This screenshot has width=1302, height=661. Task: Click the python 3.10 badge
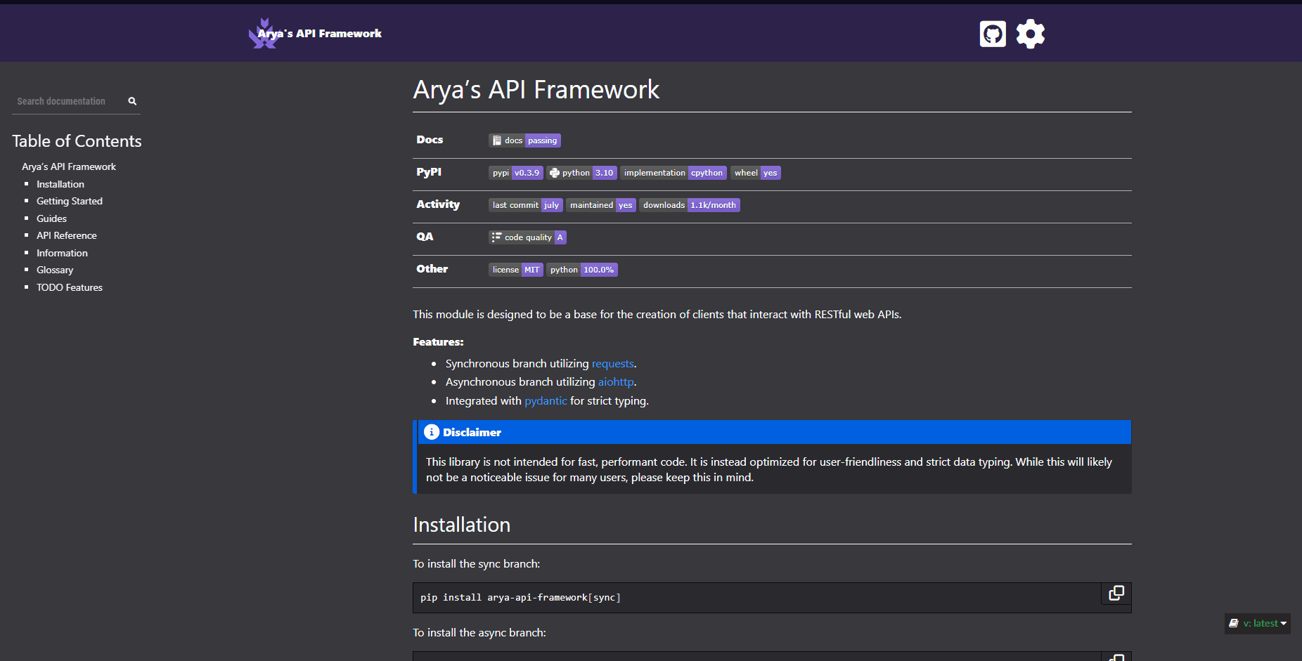[582, 173]
